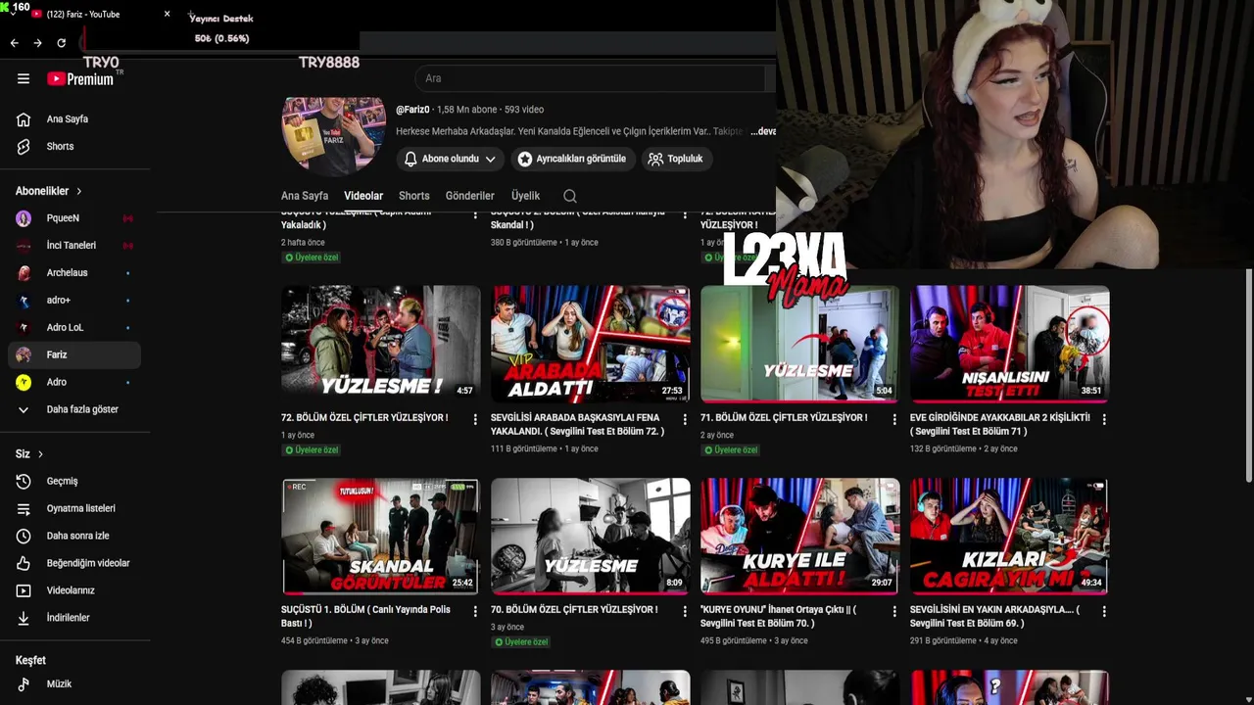The width and height of the screenshot is (1254, 705).
Task: Open Archelaus subscription channel
Action: (x=74, y=273)
